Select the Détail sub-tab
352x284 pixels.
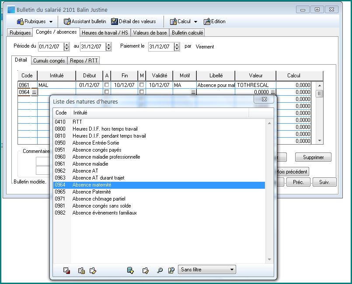[21, 60]
